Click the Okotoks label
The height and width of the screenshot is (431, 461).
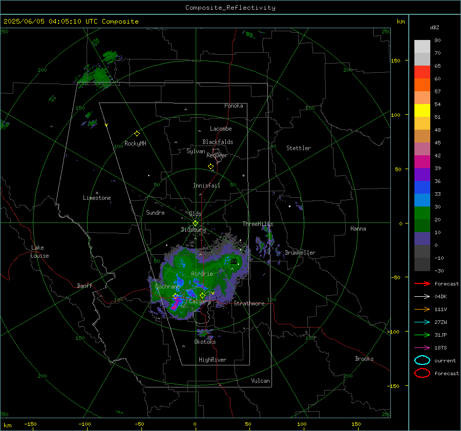coord(205,342)
